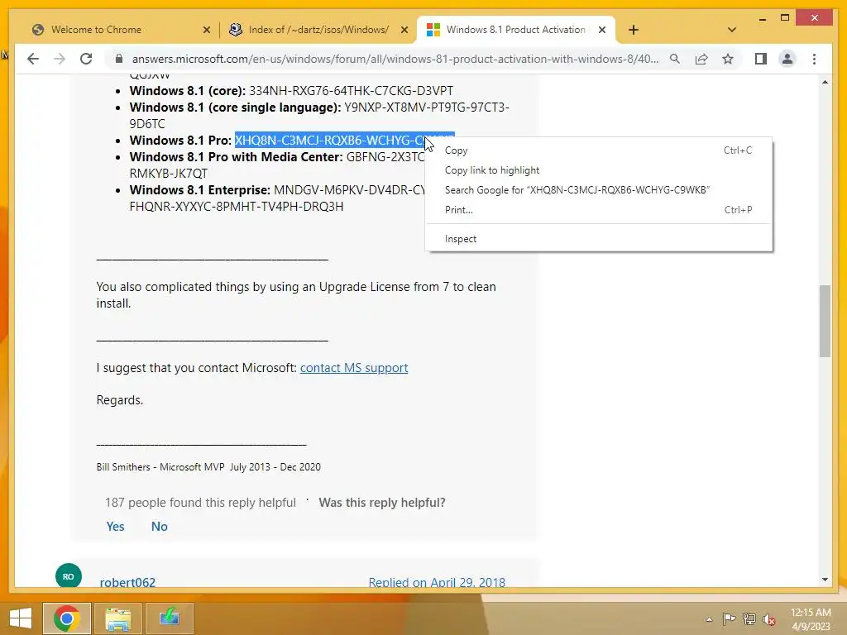Mark the reply helpful with Yes
Screen dimensions: 847x635
(x=115, y=527)
